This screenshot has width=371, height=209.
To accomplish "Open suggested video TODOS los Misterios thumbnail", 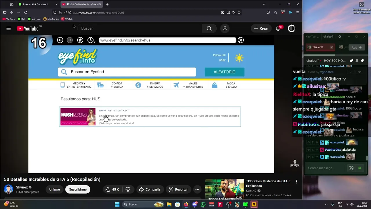I will point(225,189).
